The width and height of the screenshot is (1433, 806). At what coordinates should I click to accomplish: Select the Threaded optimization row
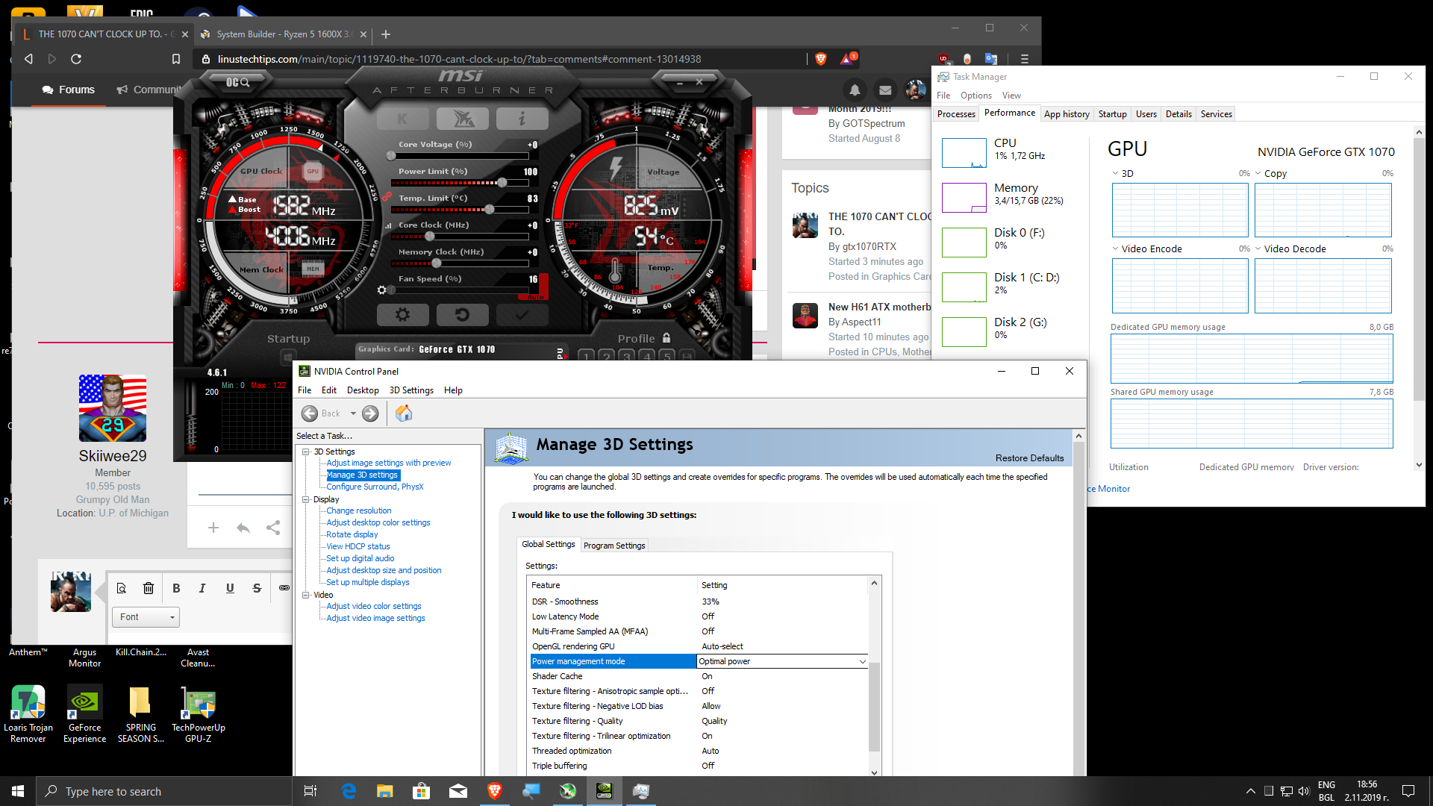pyautogui.click(x=698, y=751)
